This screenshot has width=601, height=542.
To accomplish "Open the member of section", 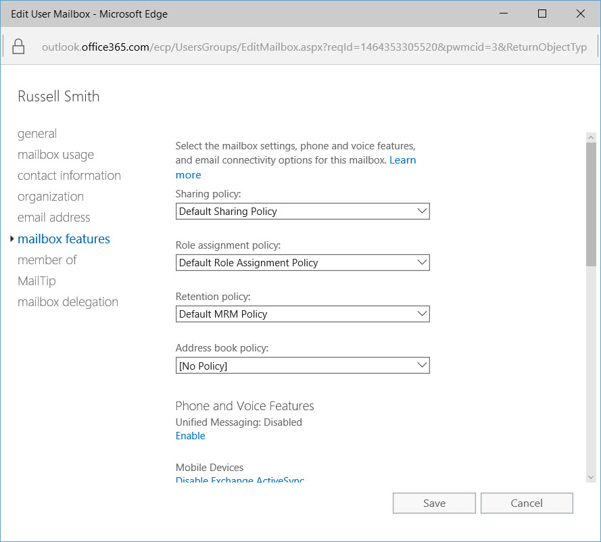I will [x=47, y=260].
